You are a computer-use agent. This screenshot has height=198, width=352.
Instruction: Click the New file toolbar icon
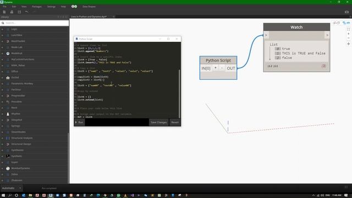coord(4,12)
